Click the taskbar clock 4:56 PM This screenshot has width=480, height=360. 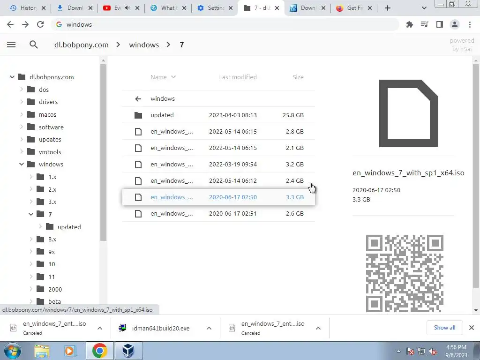456,351
